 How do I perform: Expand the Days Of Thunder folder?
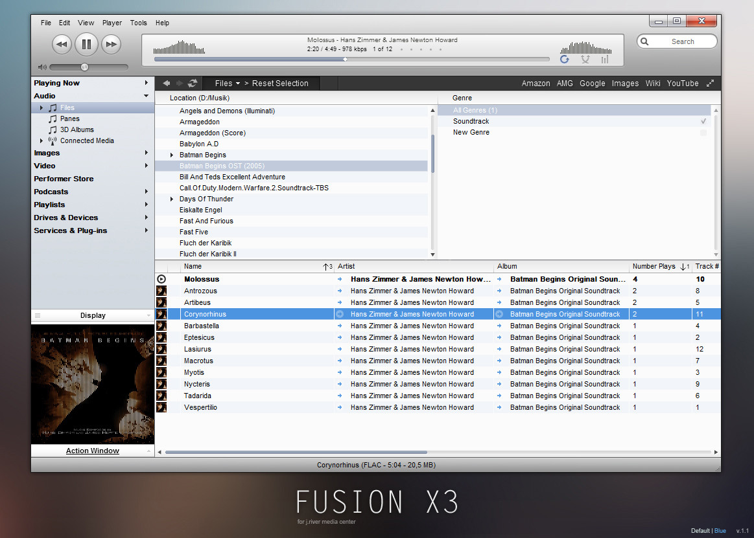coord(172,199)
